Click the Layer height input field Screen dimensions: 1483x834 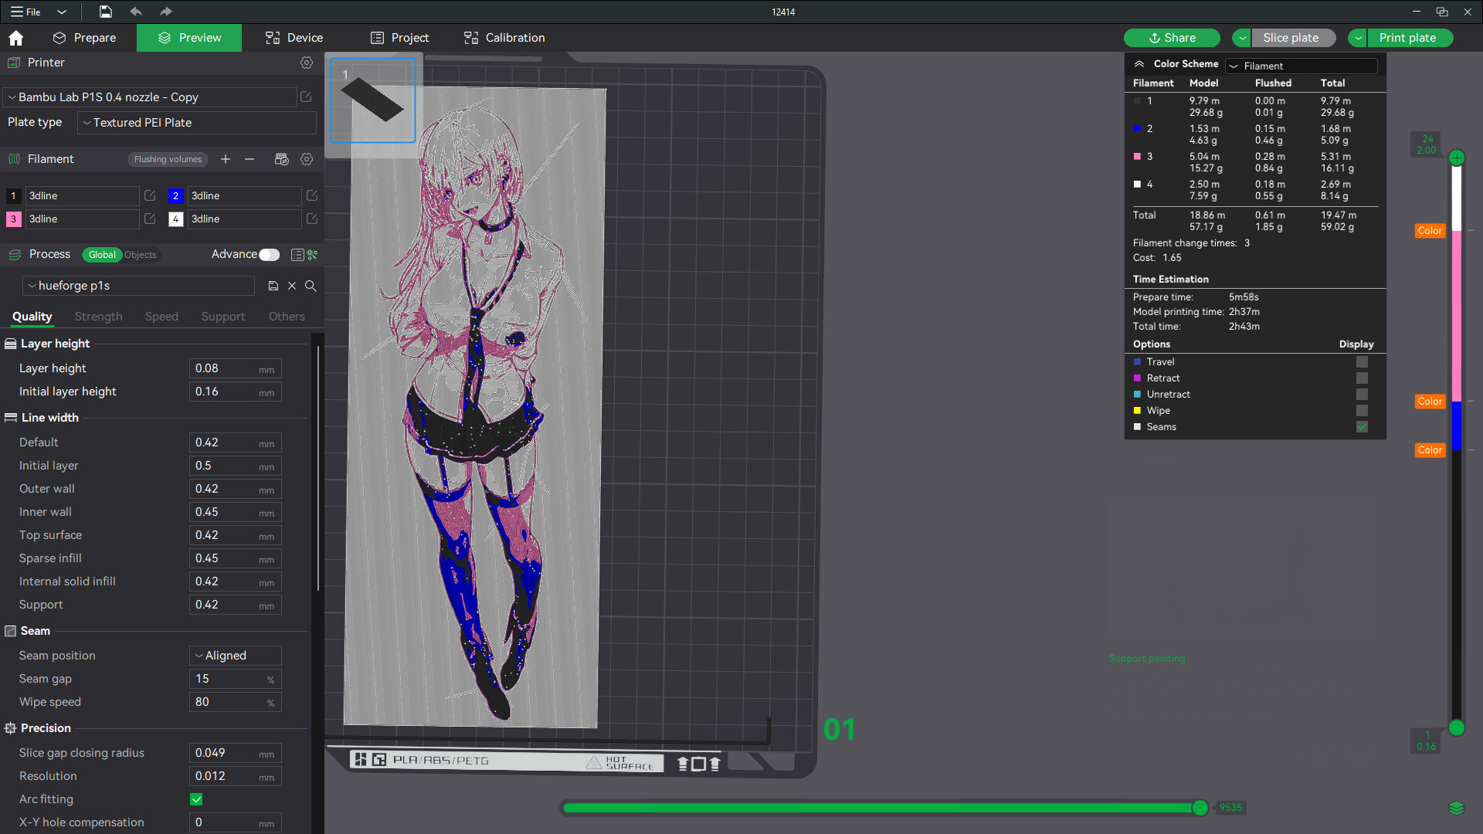pos(236,368)
